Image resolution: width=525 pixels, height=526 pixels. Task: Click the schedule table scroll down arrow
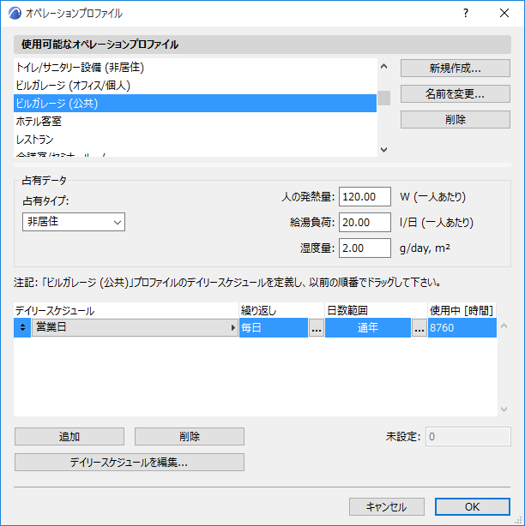[x=504, y=409]
